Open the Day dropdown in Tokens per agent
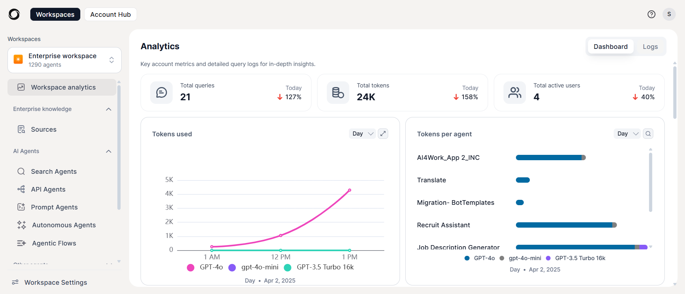The image size is (685, 294). (627, 133)
